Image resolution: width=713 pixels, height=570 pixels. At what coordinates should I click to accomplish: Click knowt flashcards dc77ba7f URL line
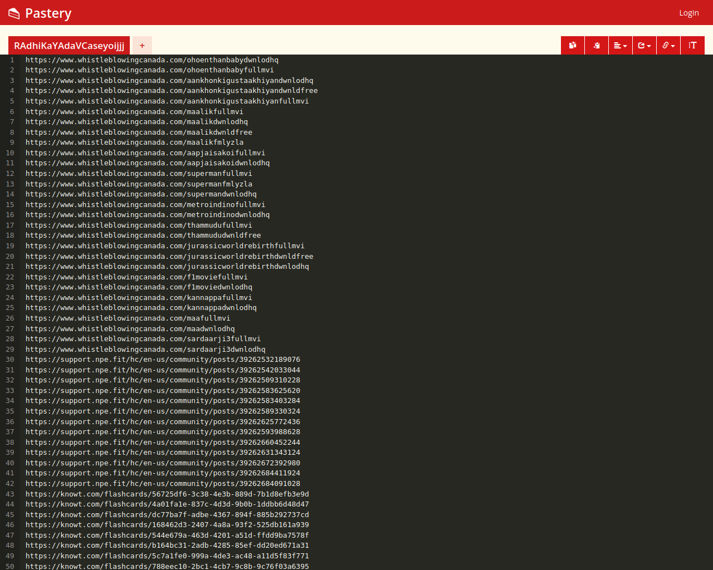click(x=167, y=515)
